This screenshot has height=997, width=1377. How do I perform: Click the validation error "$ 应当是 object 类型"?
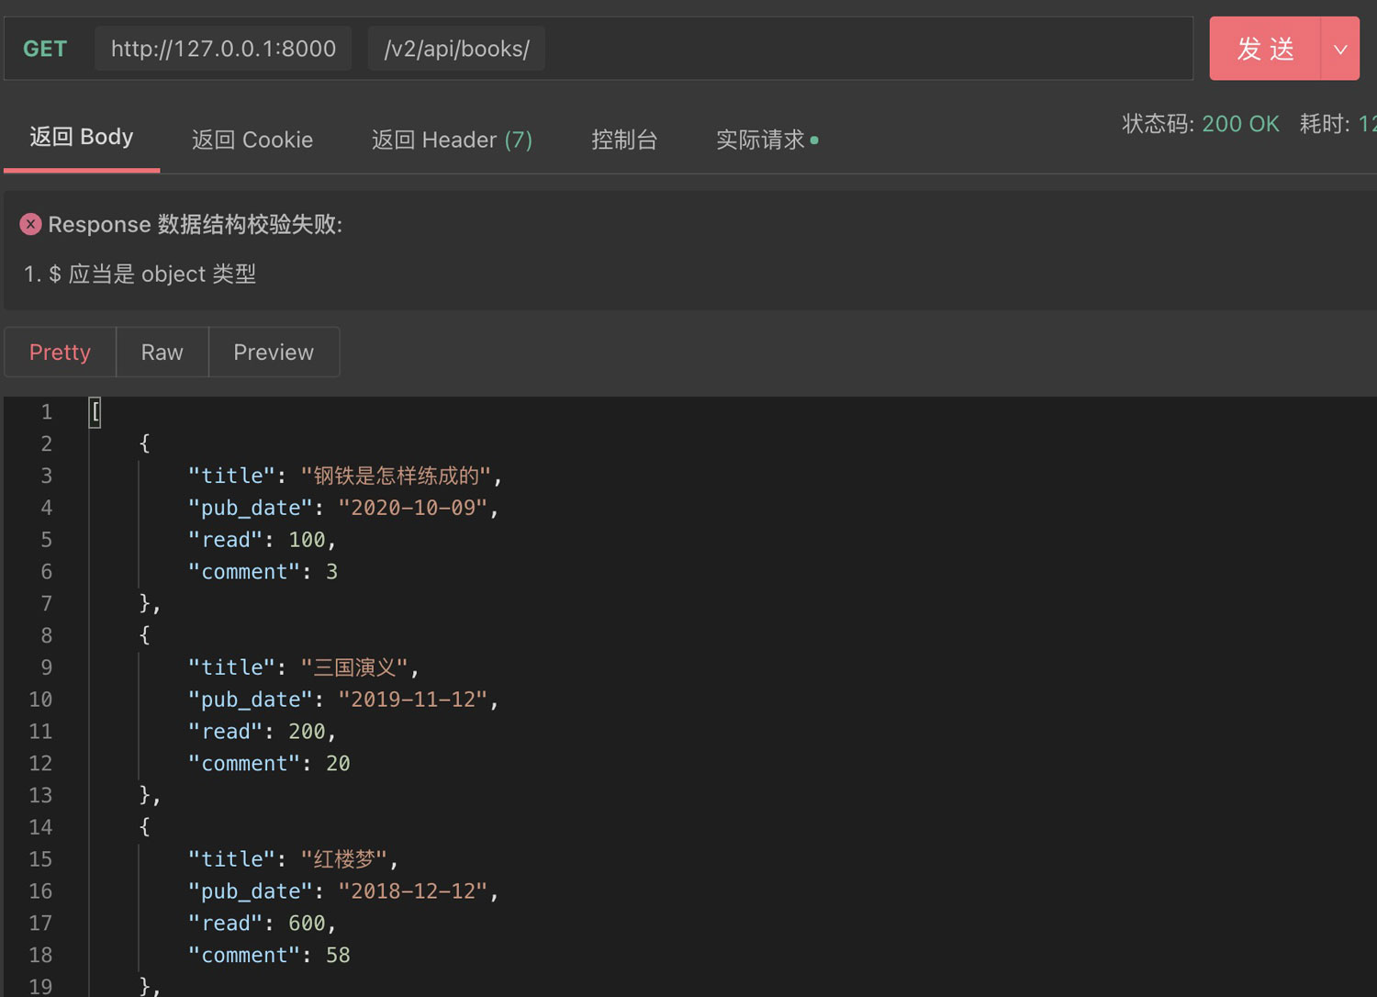[151, 274]
